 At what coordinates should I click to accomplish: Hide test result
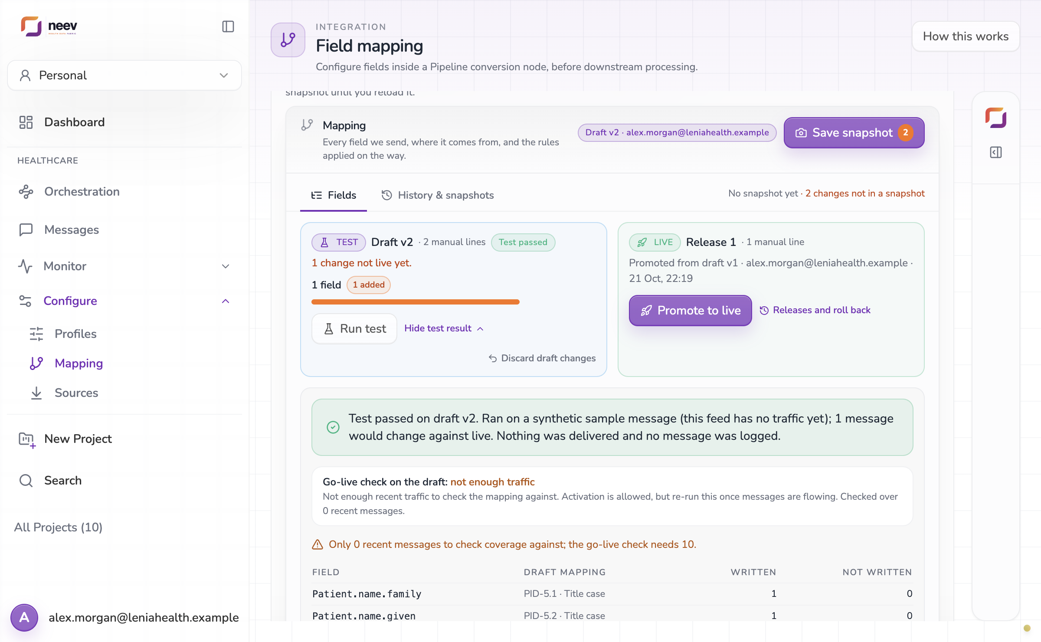pyautogui.click(x=444, y=328)
